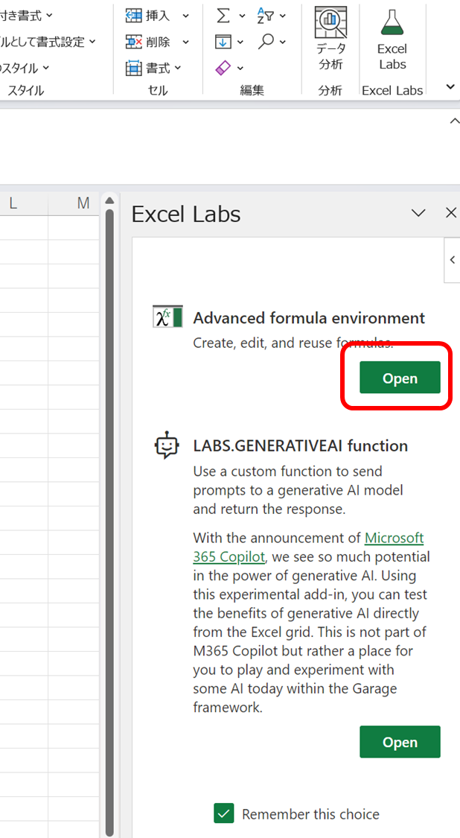Click the Delete cells (削除) icon

(133, 41)
